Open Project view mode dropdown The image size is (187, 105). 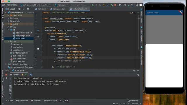(x=11, y=9)
